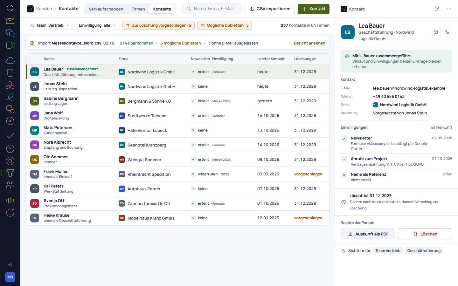Click the clock icon beside Löschfrist
This screenshot has height=286, width=458.
coord(343,202)
